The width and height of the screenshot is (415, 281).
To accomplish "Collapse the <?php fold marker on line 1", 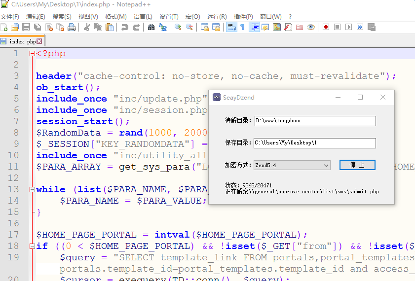I will (32, 54).
